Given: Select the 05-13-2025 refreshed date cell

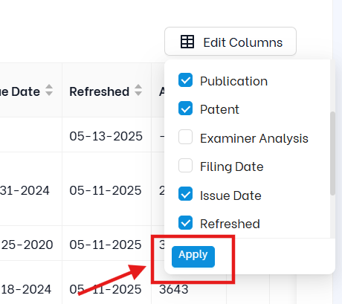Looking at the screenshot, I should (x=106, y=136).
